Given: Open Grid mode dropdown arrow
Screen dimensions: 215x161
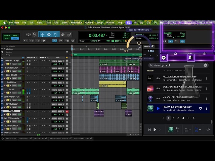Looking at the screenshot, I should [x=18, y=38].
